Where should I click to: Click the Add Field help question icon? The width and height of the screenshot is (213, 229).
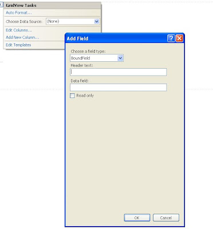coord(171,38)
